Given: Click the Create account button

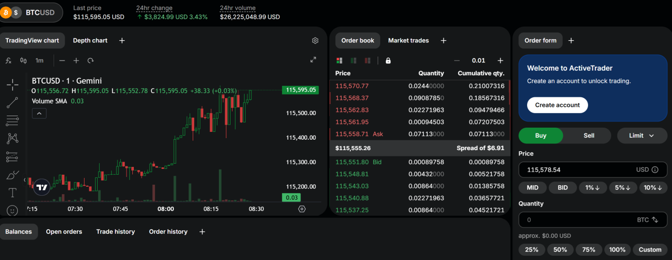Looking at the screenshot, I should [557, 105].
